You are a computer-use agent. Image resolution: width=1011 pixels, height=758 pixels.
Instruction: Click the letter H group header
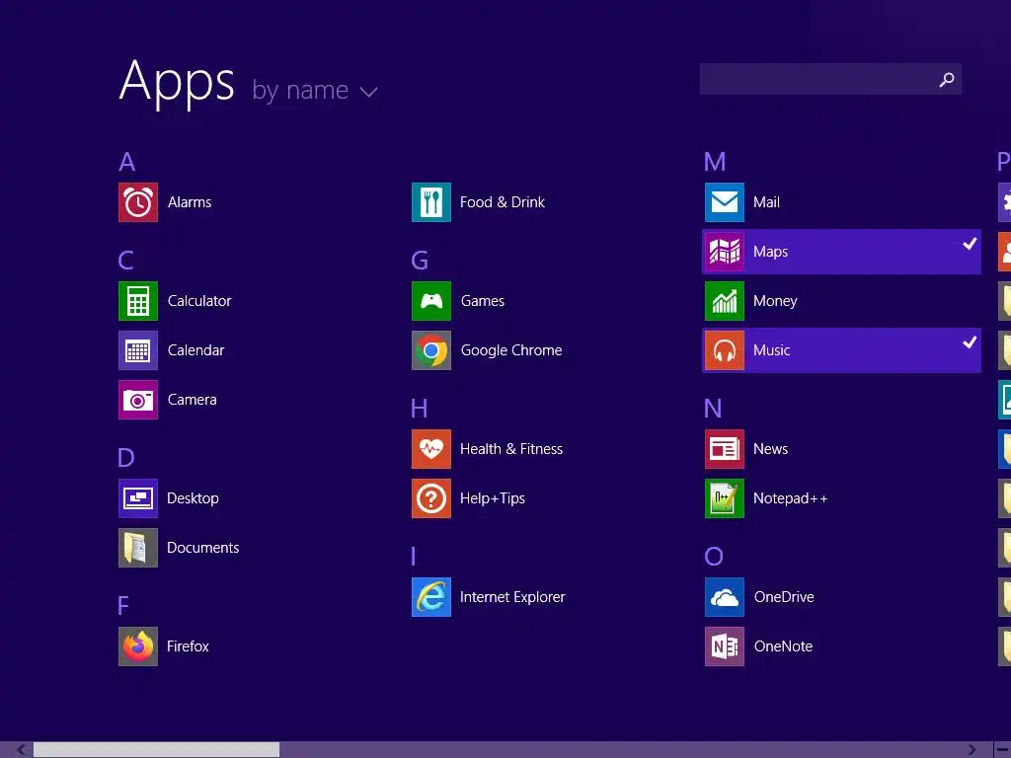419,409
